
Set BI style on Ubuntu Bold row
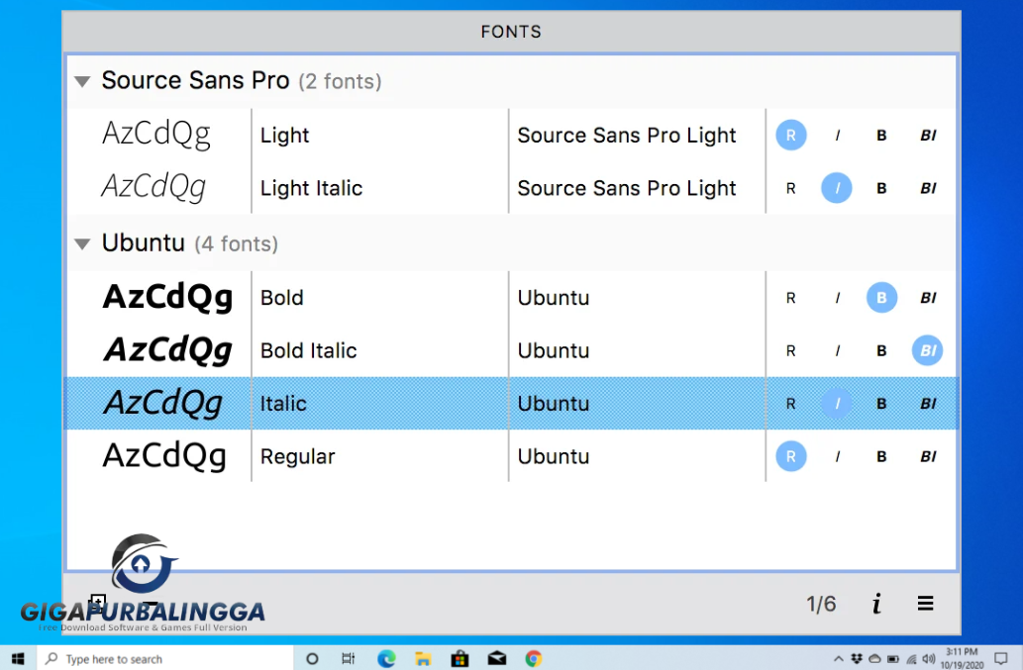click(x=928, y=298)
